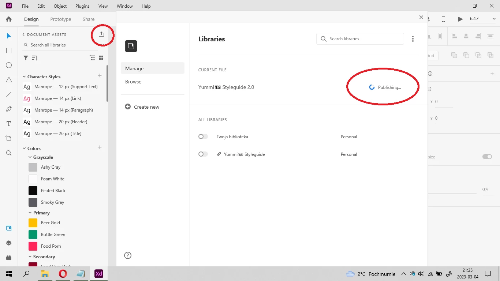The height and width of the screenshot is (281, 500).
Task: Select the Pen tool
Action: [x=9, y=109]
